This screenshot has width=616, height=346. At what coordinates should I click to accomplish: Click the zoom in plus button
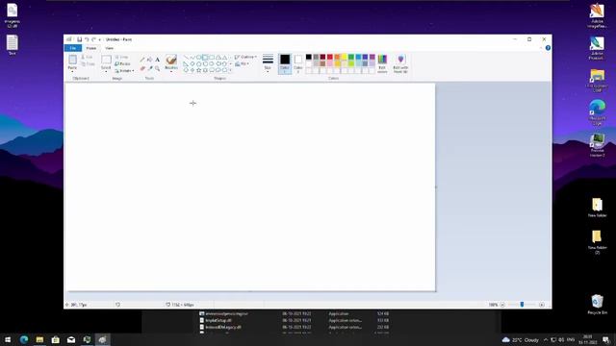coord(542,305)
